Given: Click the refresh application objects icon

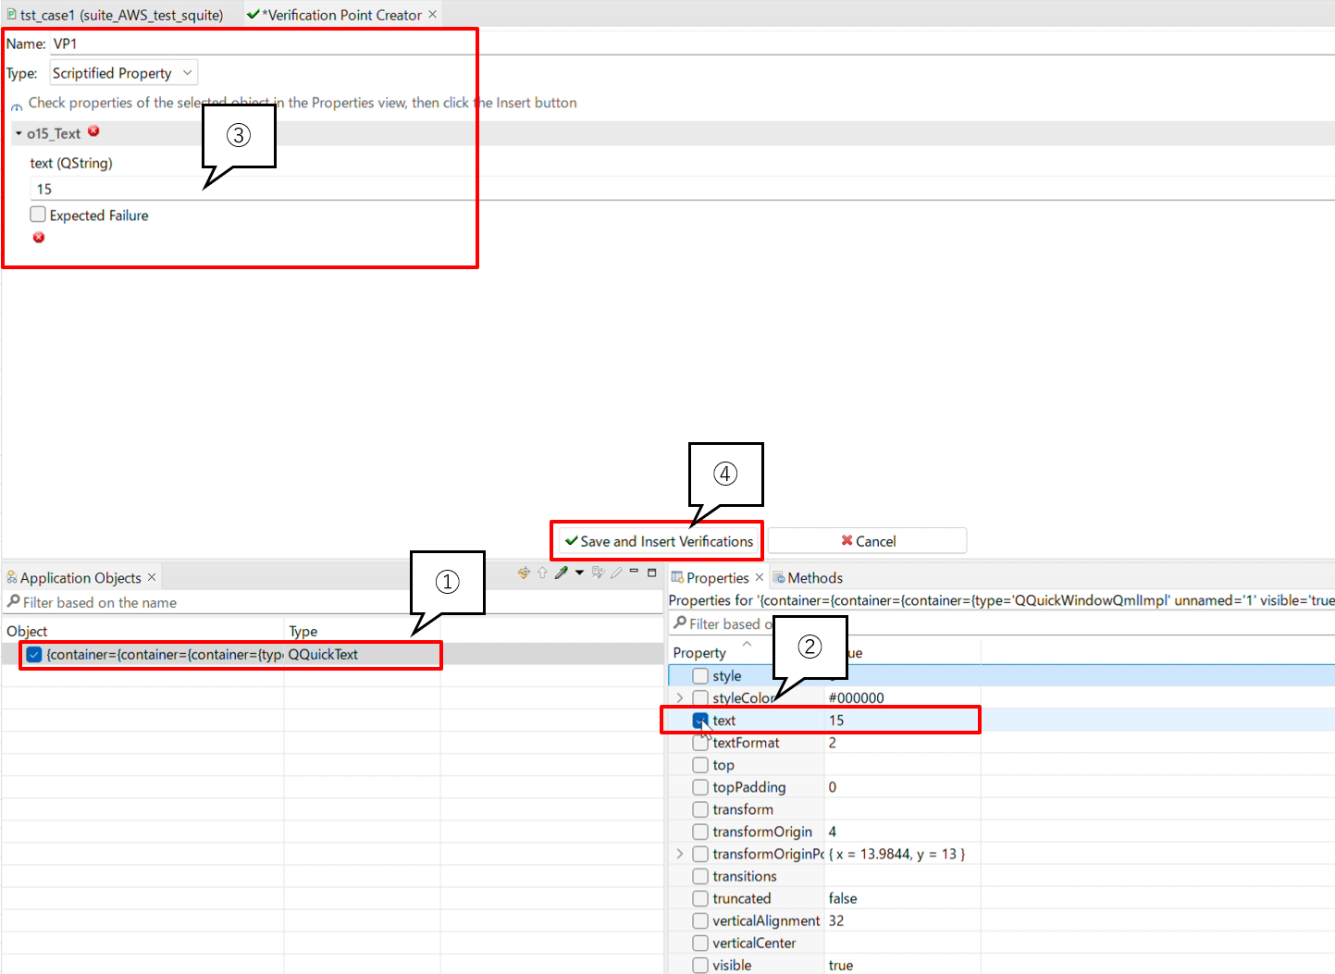Looking at the screenshot, I should tap(524, 573).
